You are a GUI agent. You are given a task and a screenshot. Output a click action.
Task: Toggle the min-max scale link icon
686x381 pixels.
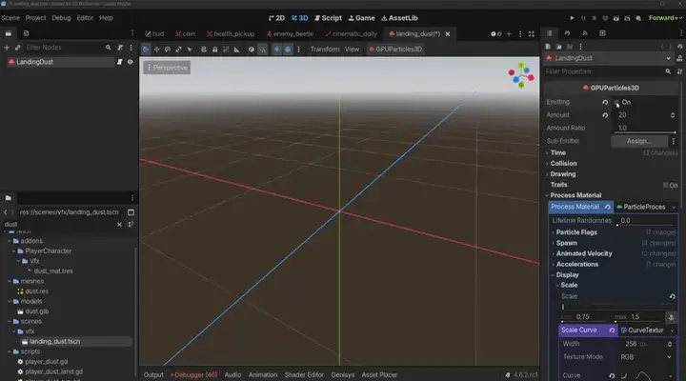coord(671,317)
